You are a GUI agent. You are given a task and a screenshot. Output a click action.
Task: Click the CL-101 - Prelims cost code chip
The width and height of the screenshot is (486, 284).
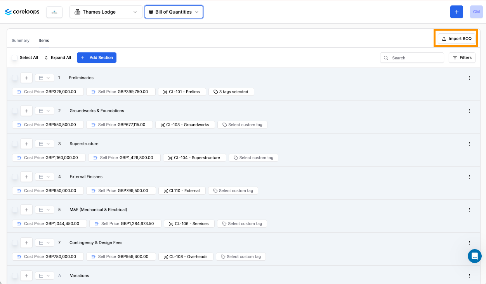(182, 92)
